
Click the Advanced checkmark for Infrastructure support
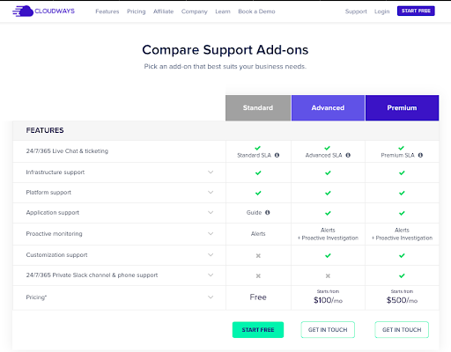click(x=328, y=172)
